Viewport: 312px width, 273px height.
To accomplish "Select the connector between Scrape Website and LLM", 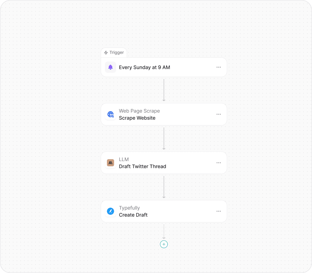I will click(164, 138).
